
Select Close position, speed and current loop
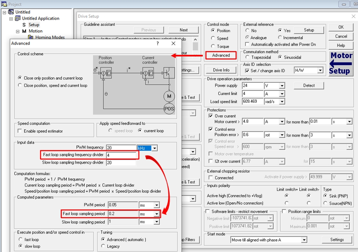pyautogui.click(x=20, y=85)
